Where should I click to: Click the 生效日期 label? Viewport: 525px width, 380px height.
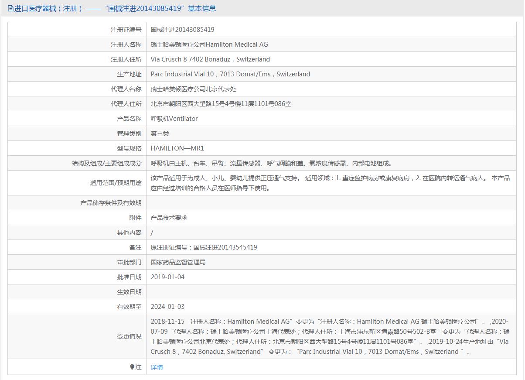(x=130, y=292)
